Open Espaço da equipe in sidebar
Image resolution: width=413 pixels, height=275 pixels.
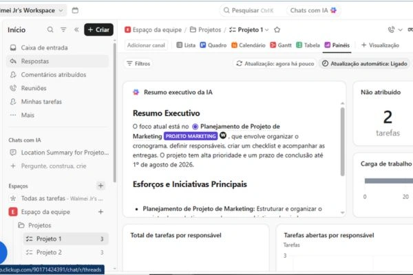click(45, 212)
